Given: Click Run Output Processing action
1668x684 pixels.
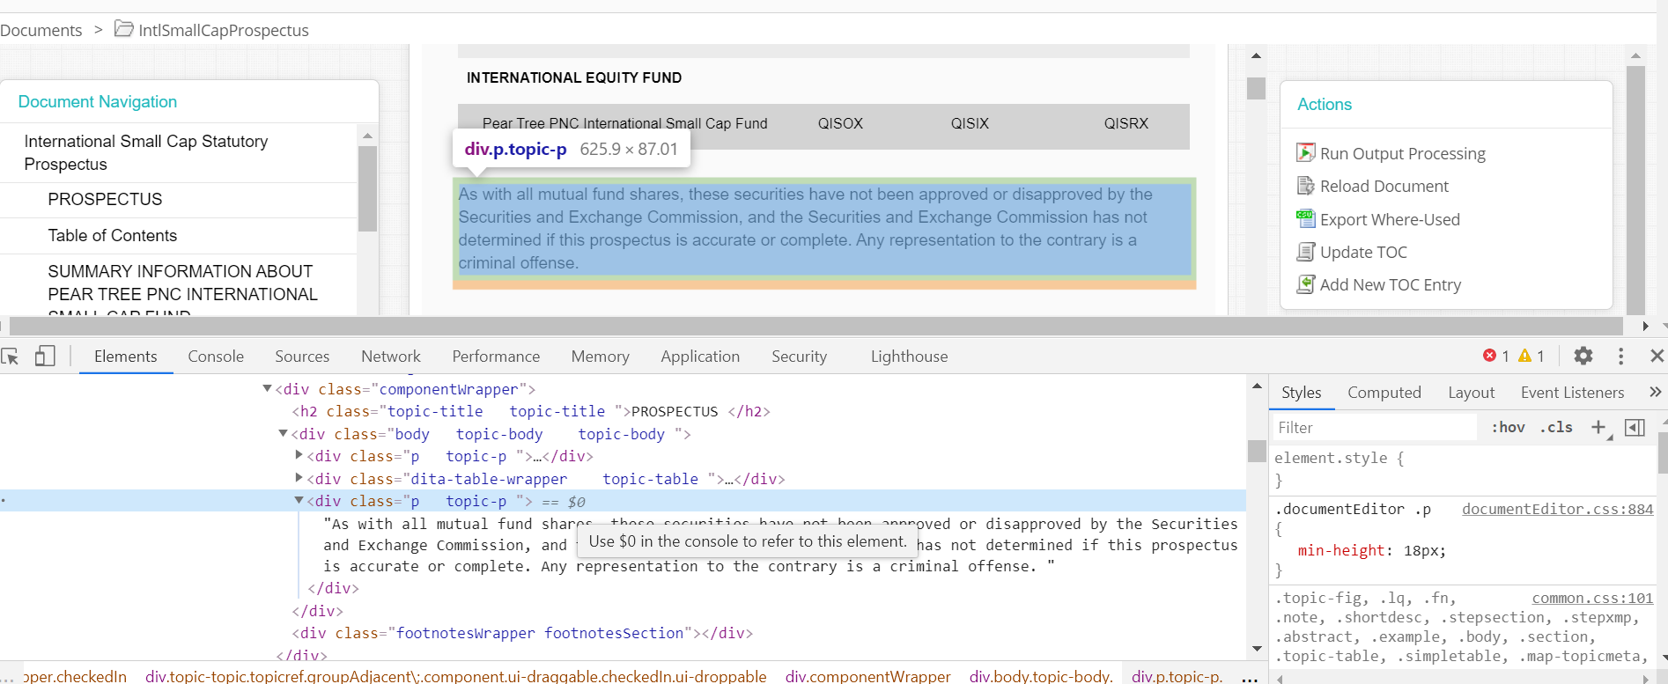Looking at the screenshot, I should pyautogui.click(x=1403, y=153).
